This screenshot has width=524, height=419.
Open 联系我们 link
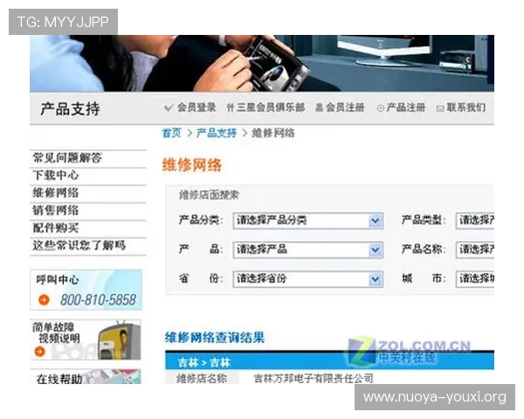[465, 107]
